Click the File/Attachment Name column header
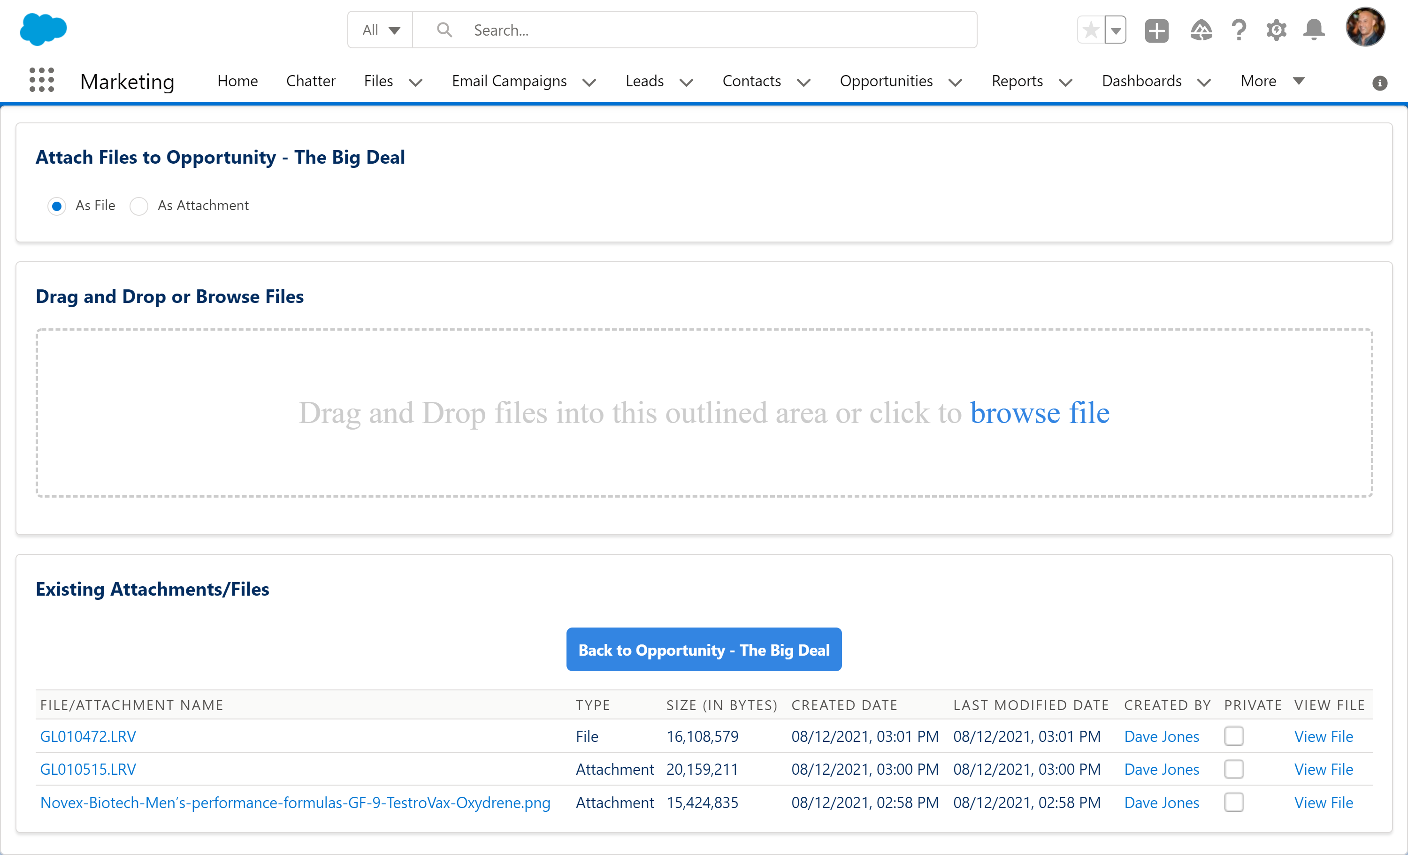1408x855 pixels. pyautogui.click(x=131, y=705)
